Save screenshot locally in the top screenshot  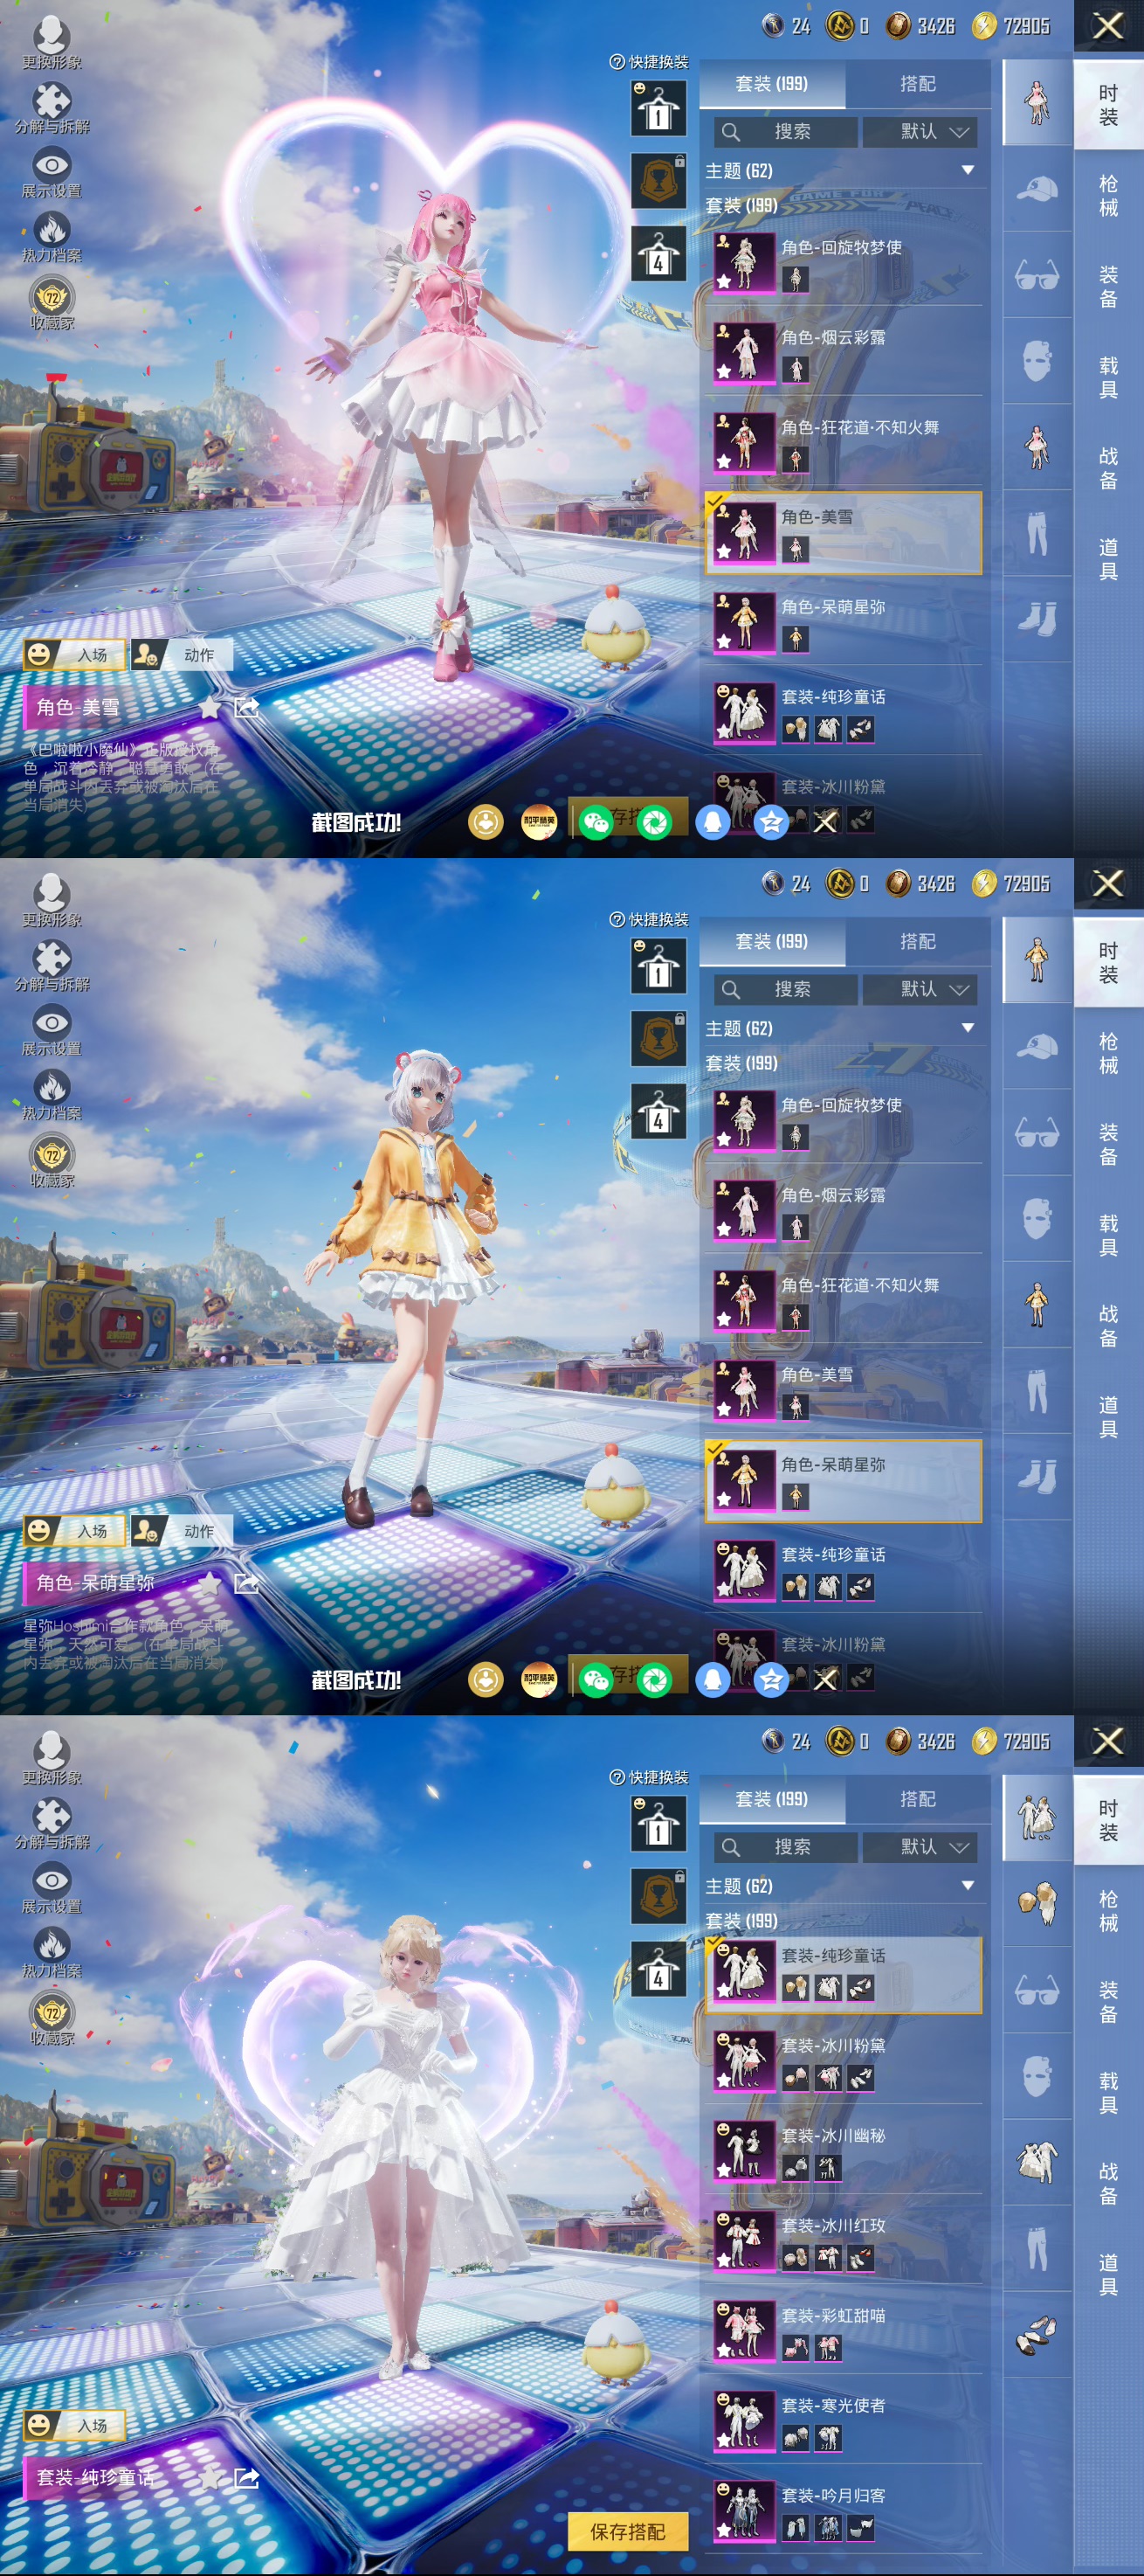point(486,822)
